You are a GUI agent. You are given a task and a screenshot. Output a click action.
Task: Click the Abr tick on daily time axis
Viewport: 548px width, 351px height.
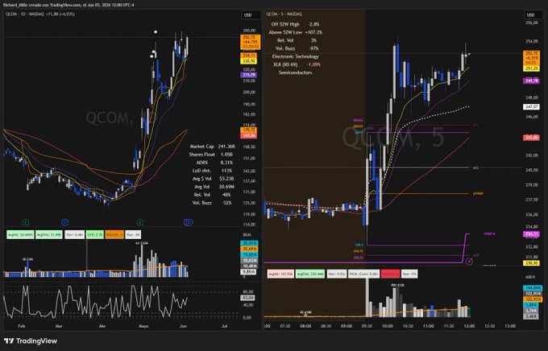[102, 326]
